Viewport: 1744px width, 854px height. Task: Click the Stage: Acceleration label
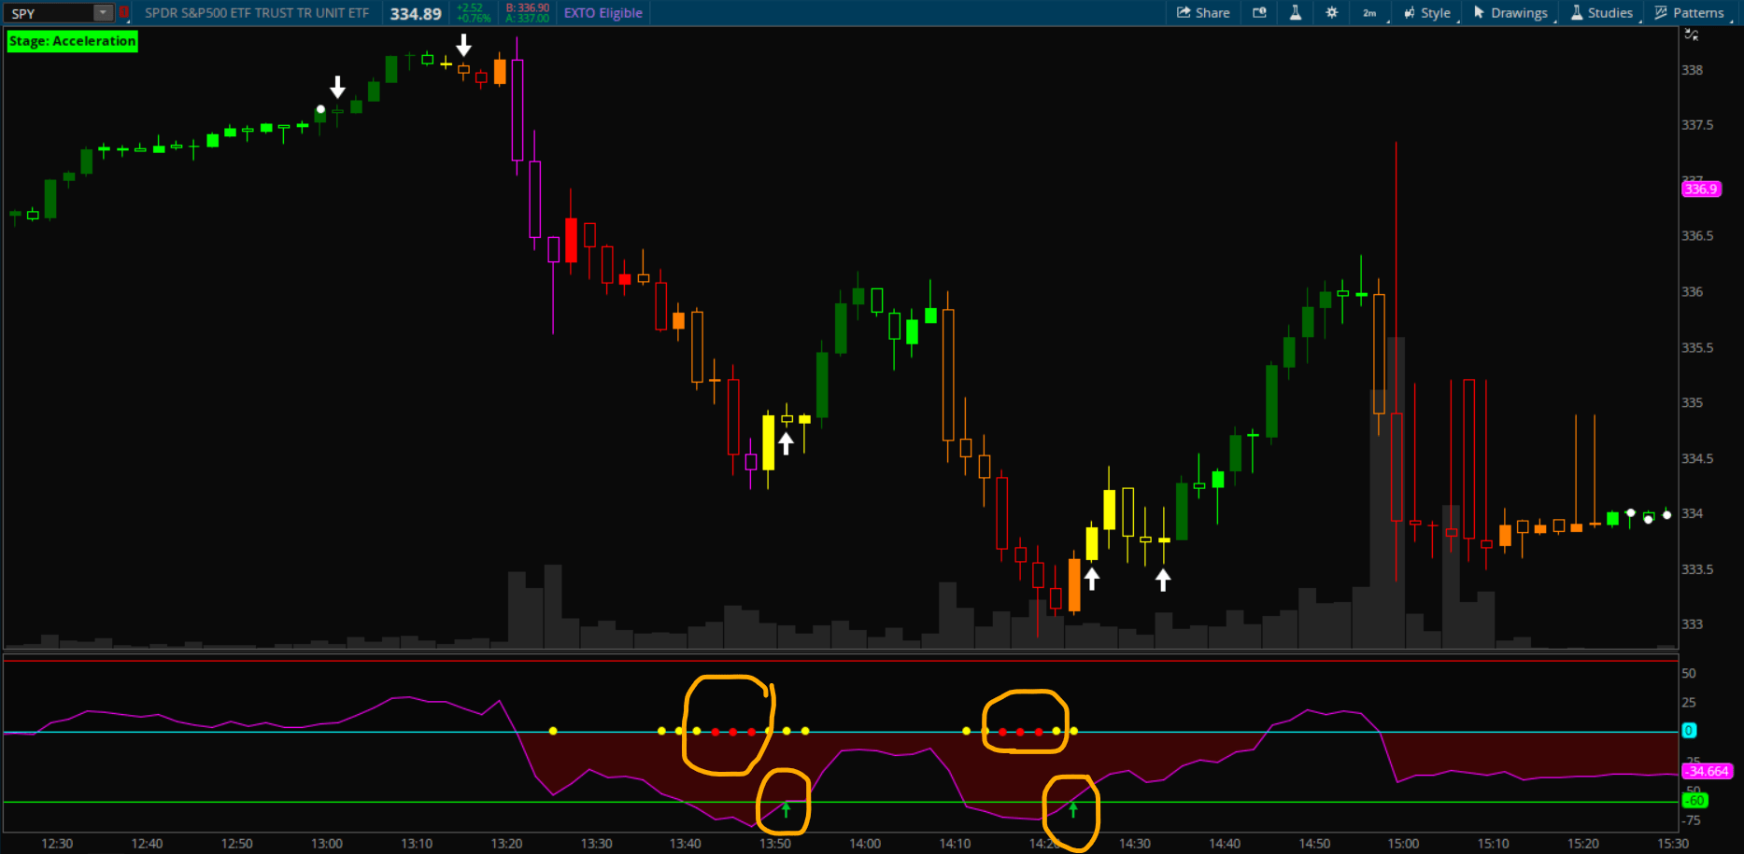tap(71, 41)
